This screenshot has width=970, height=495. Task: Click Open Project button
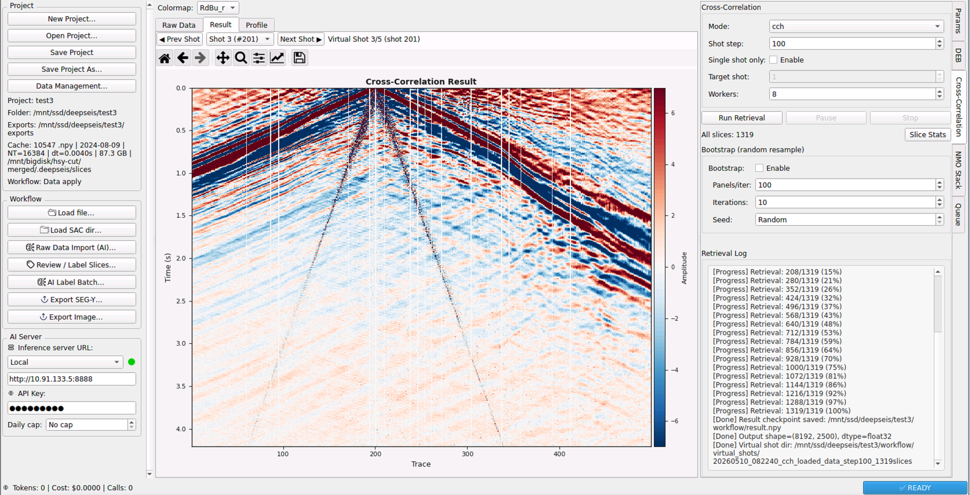[x=72, y=36]
